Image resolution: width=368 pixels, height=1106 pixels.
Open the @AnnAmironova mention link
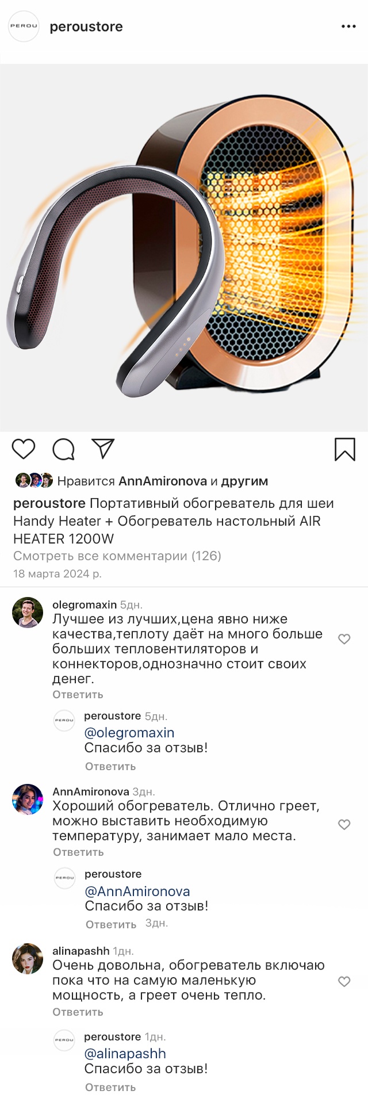coord(137,891)
